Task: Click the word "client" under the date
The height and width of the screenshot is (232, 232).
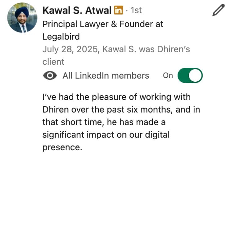Action: coord(53,62)
